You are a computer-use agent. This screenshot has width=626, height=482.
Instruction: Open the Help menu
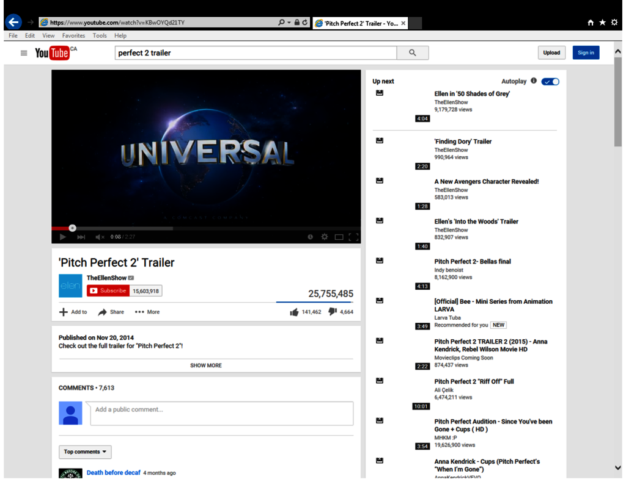(120, 35)
